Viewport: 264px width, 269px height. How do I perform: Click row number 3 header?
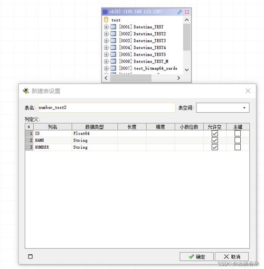[x=29, y=147]
